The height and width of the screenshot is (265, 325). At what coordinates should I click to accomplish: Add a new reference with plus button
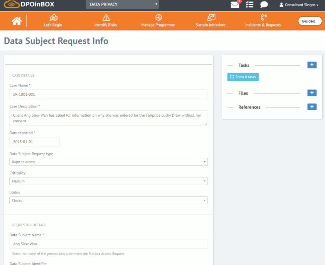click(x=312, y=107)
